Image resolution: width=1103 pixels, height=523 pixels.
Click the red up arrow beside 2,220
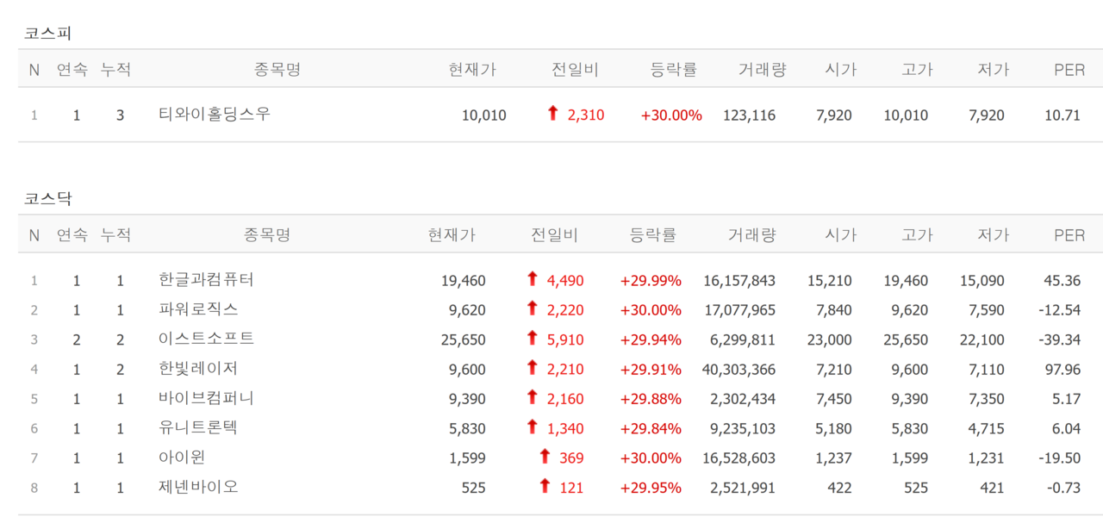coord(533,308)
